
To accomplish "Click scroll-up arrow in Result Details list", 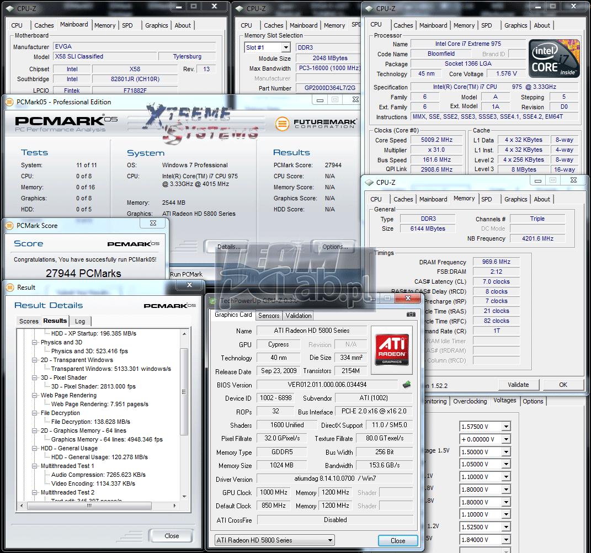I will [184, 333].
